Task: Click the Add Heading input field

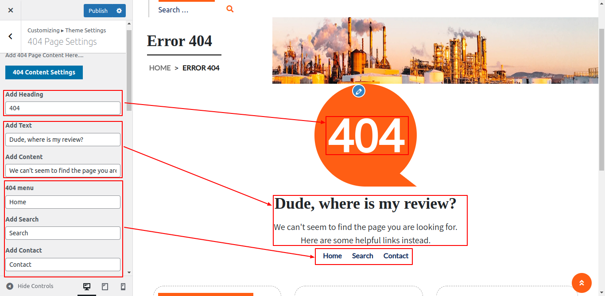Action: tap(63, 108)
